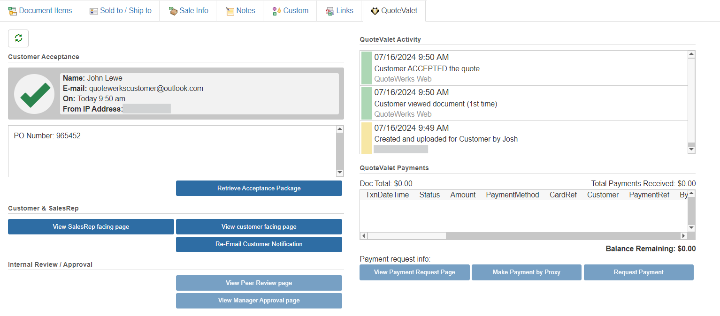720x316 pixels.
Task: Click the Links tab icon
Action: [330, 11]
